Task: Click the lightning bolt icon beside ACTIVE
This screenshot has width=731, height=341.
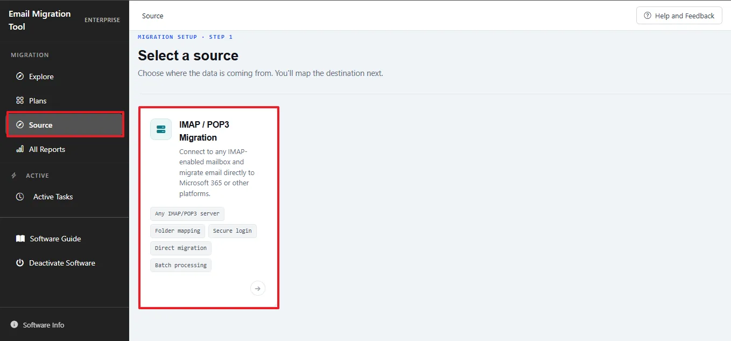Action: [x=15, y=176]
